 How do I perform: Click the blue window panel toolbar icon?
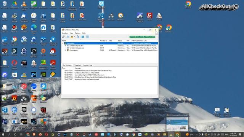[x=83, y=37]
